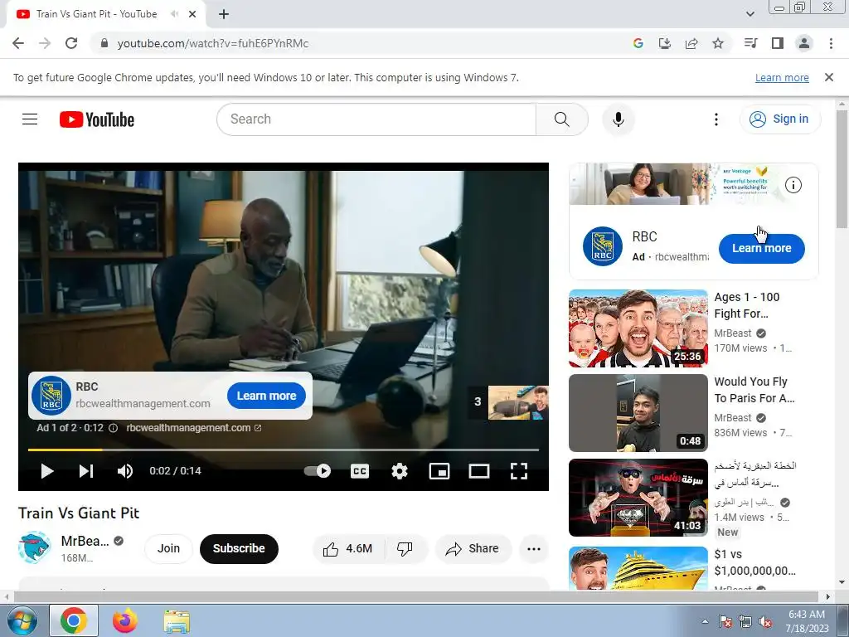The width and height of the screenshot is (849, 637).
Task: Open more actions ellipsis under video
Action: [x=534, y=549]
